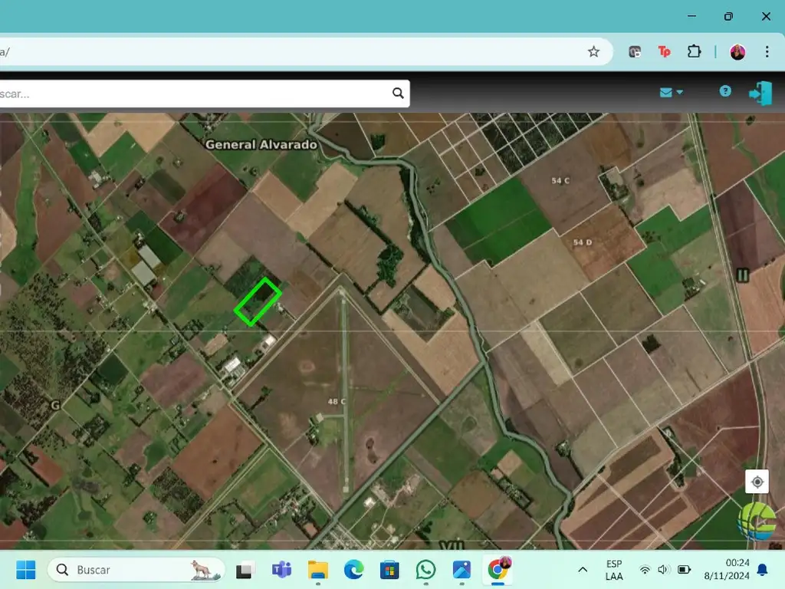Center map with the locate-me button
785x589 pixels.
pos(757,482)
